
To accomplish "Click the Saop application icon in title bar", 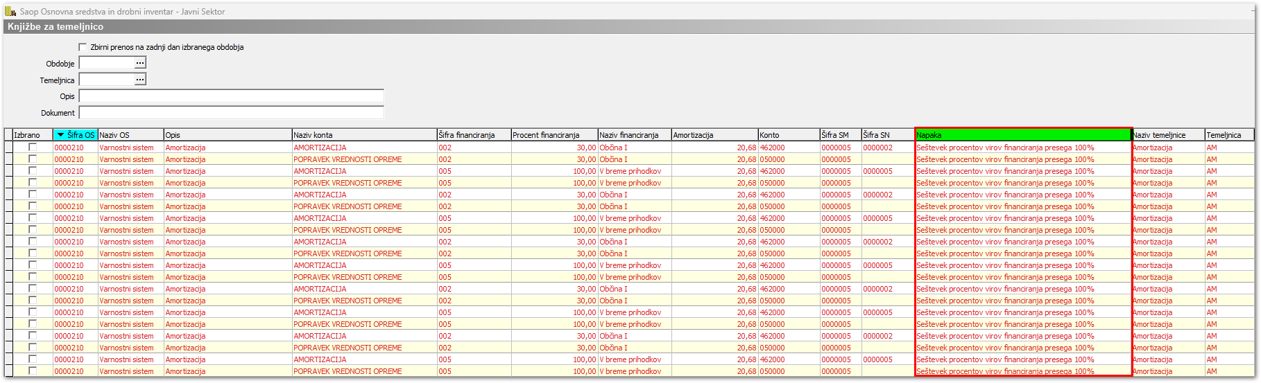I will point(11,11).
